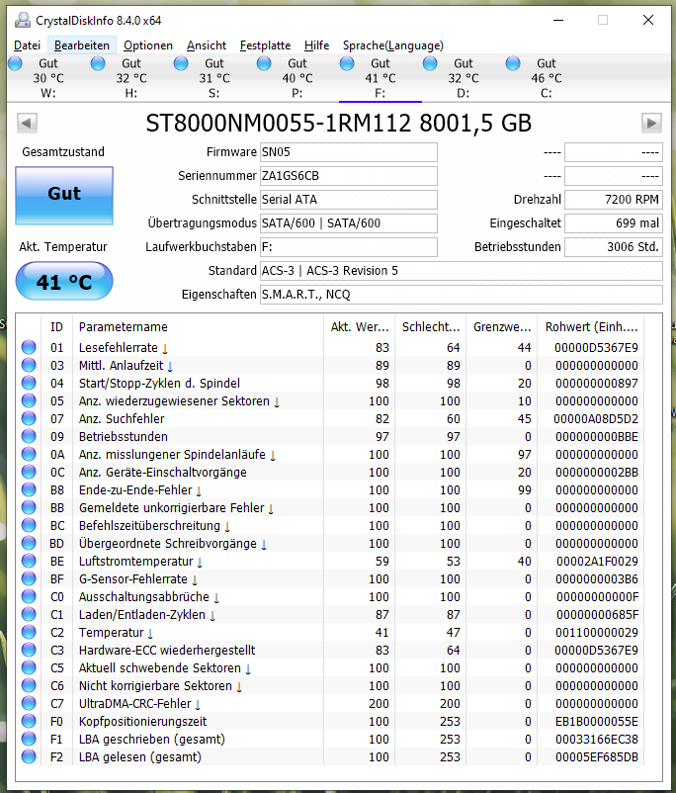Open the Sprache(Language) menu
This screenshot has width=676, height=793.
pos(393,45)
